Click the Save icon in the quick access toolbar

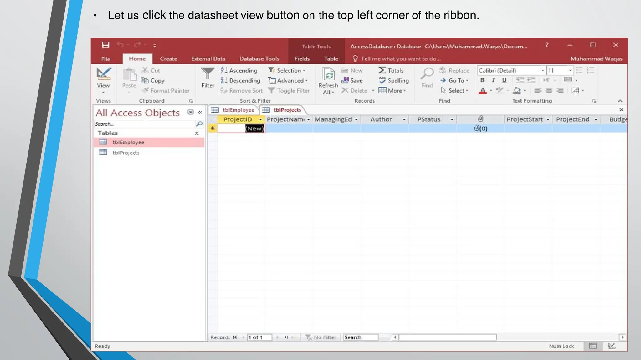105,45
